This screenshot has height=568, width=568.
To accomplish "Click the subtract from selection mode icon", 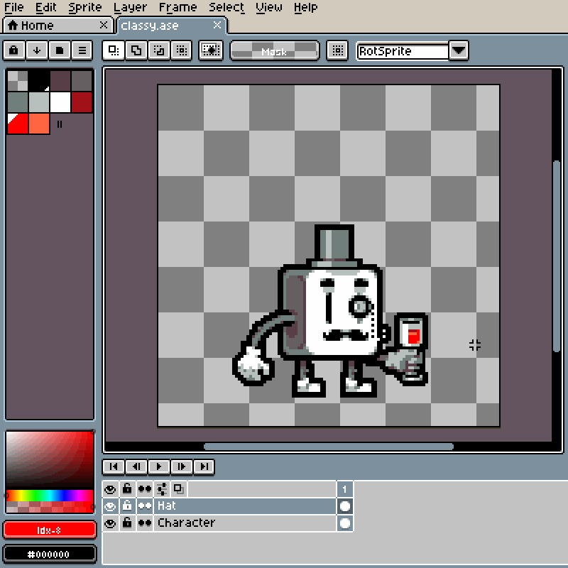I will click(159, 50).
